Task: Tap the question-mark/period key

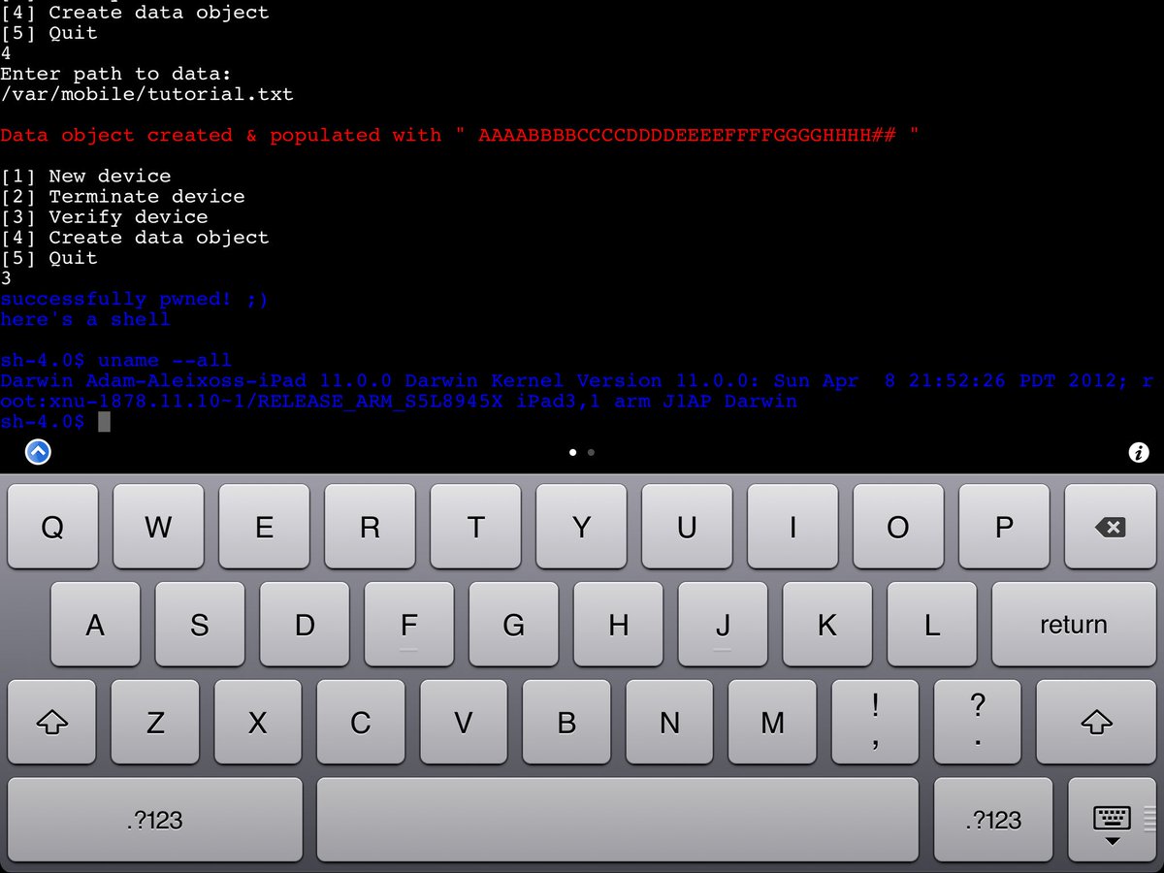Action: tap(979, 722)
